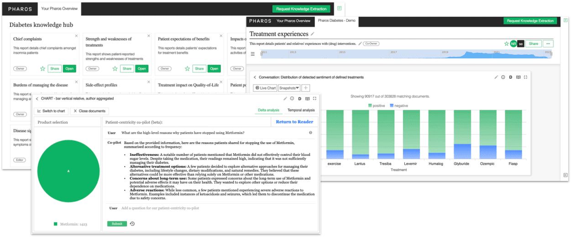Open the co-pilot question history icon
The image size is (571, 237).
click(x=132, y=224)
